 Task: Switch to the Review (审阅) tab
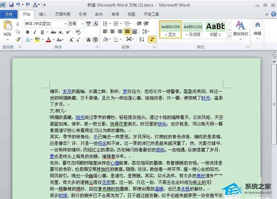[115, 14]
